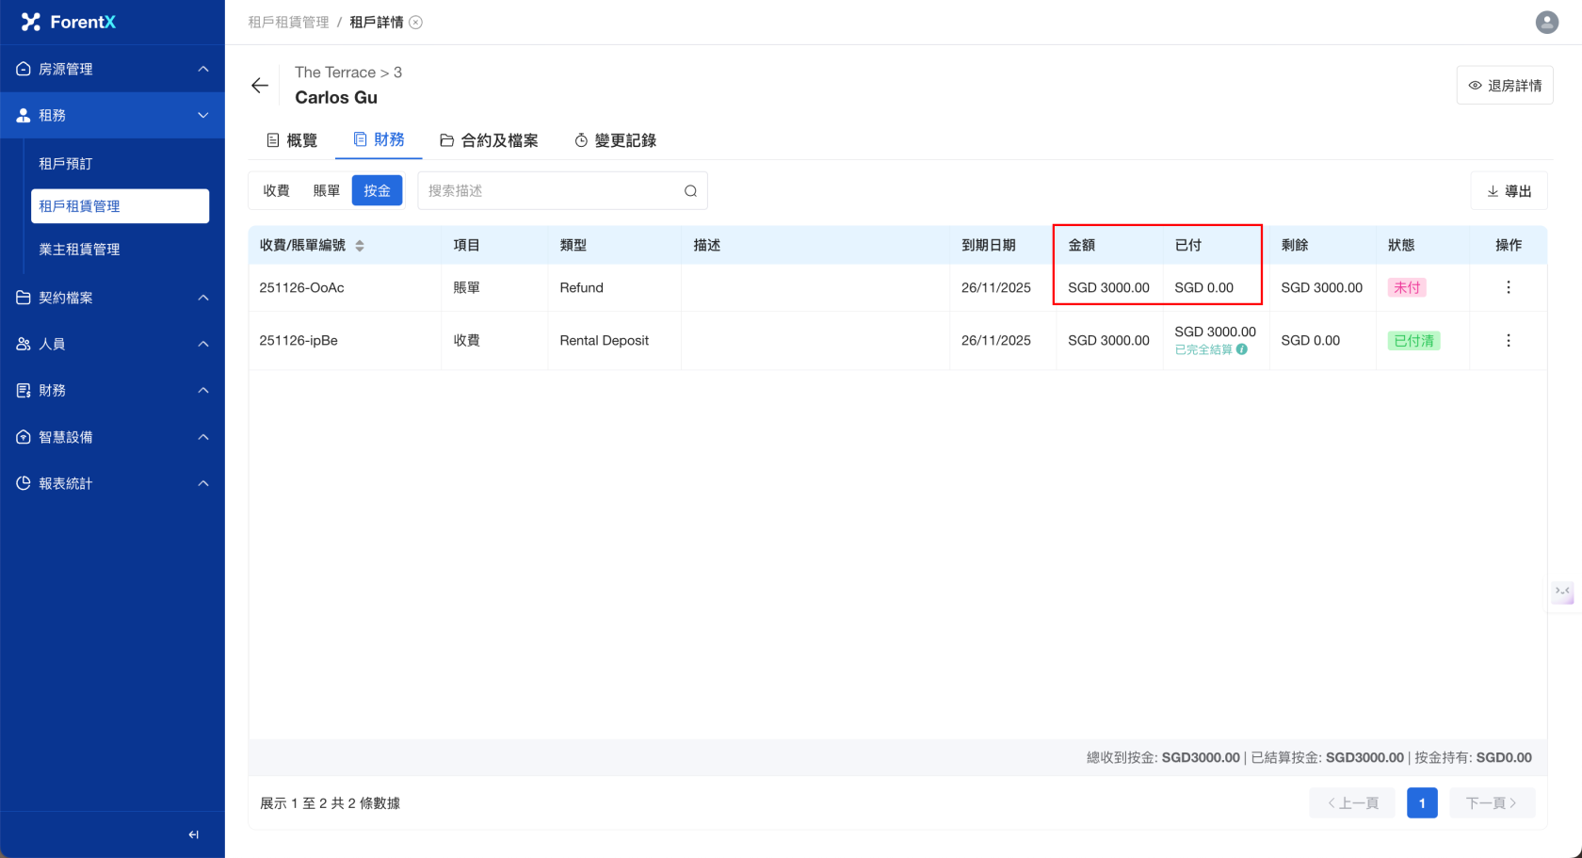This screenshot has height=858, width=1582.
Task: Close the 租戶詳情 breadcrumb tab
Action: (415, 23)
